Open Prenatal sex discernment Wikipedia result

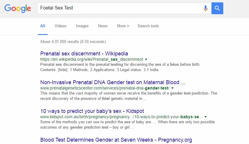tap(84, 54)
